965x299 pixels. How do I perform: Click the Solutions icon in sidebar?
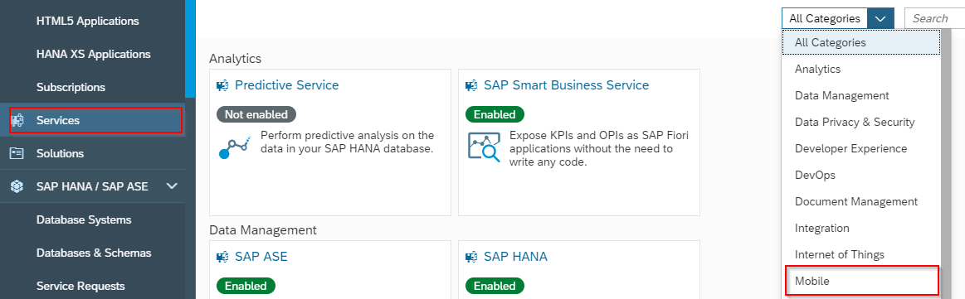coord(17,153)
